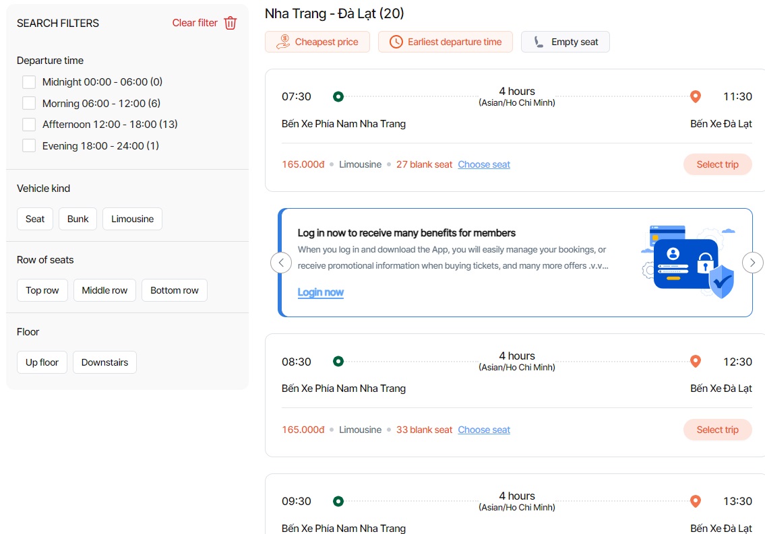Image resolution: width=765 pixels, height=534 pixels.
Task: Click the orange destination pin for the 07:30 trip
Action: [696, 96]
